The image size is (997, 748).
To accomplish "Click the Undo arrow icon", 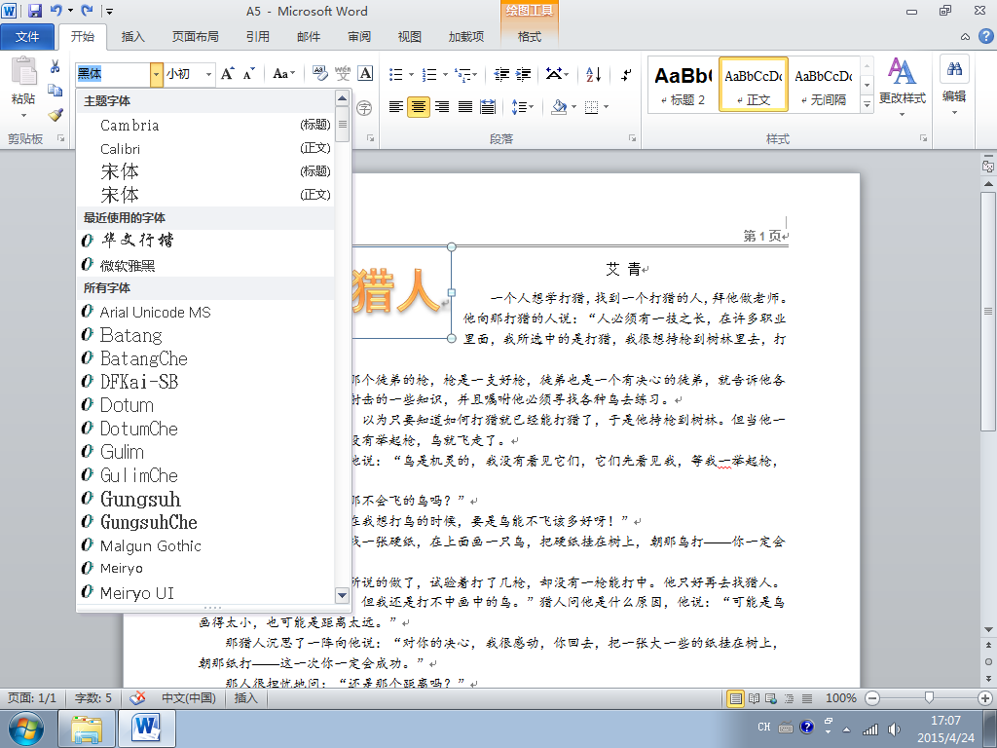I will [x=55, y=10].
